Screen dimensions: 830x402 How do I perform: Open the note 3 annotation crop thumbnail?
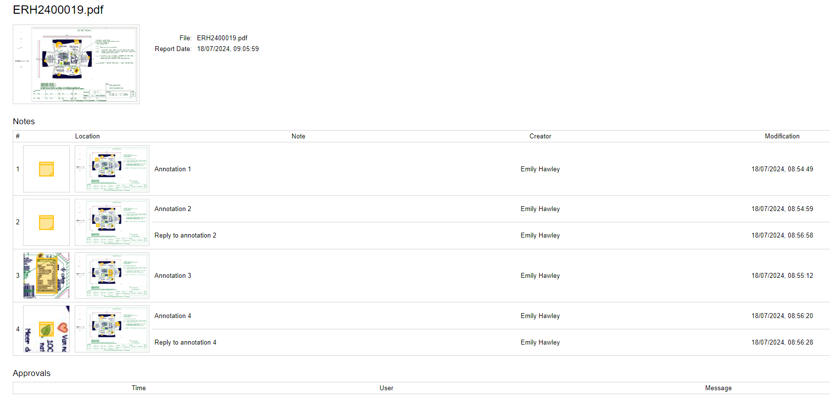tap(46, 275)
